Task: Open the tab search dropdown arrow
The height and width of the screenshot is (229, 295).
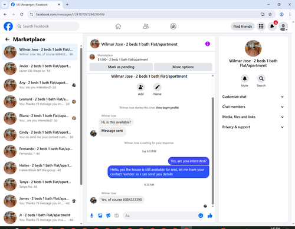Action: 5,4
